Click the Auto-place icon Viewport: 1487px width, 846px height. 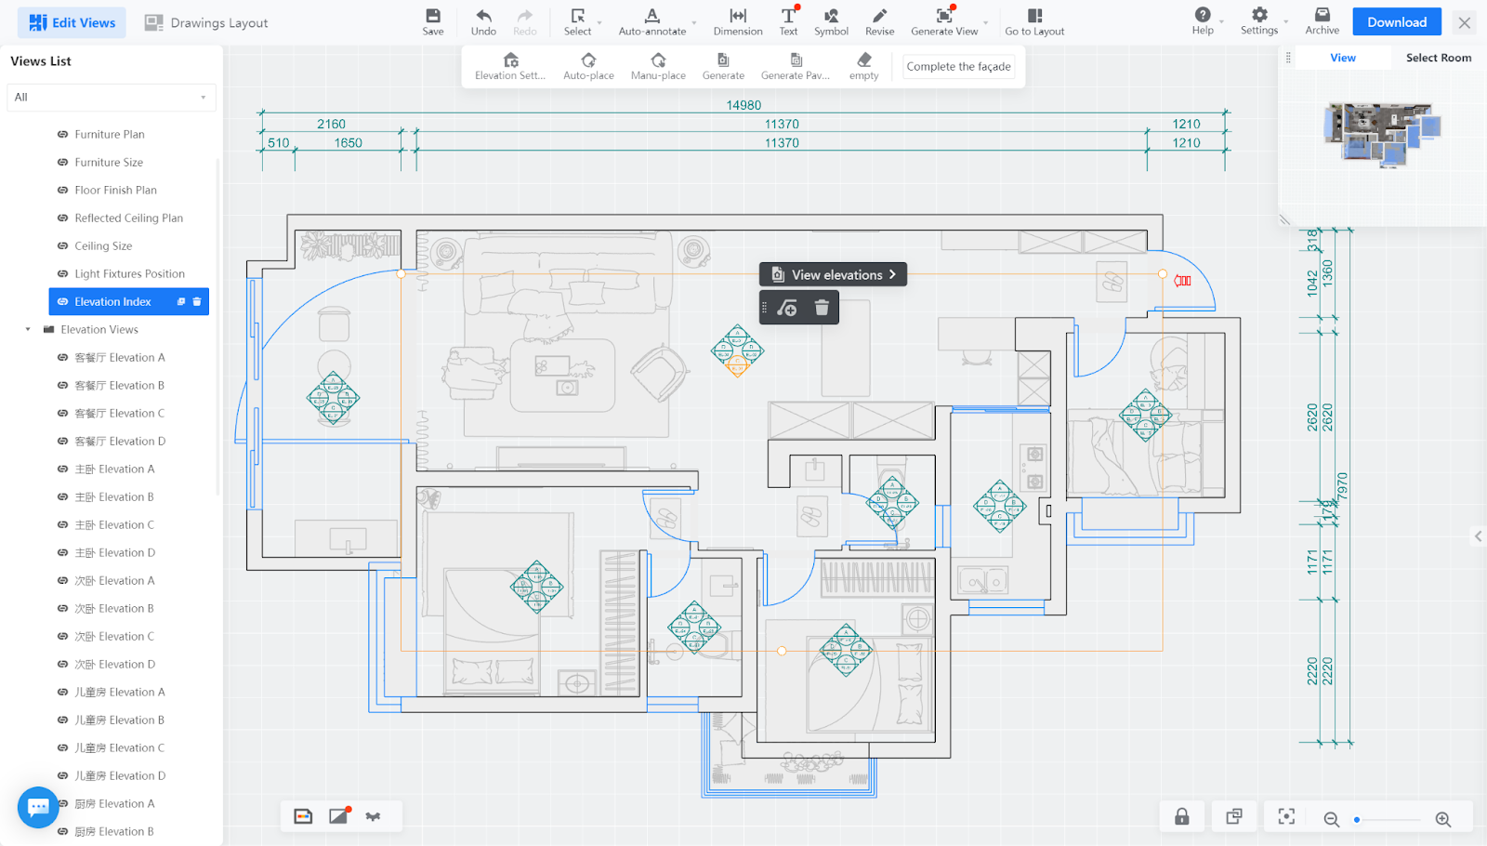588,60
